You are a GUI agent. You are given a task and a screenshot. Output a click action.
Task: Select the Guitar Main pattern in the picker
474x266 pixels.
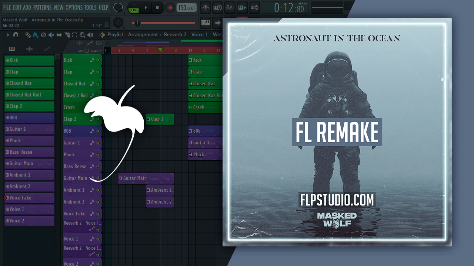pyautogui.click(x=29, y=164)
